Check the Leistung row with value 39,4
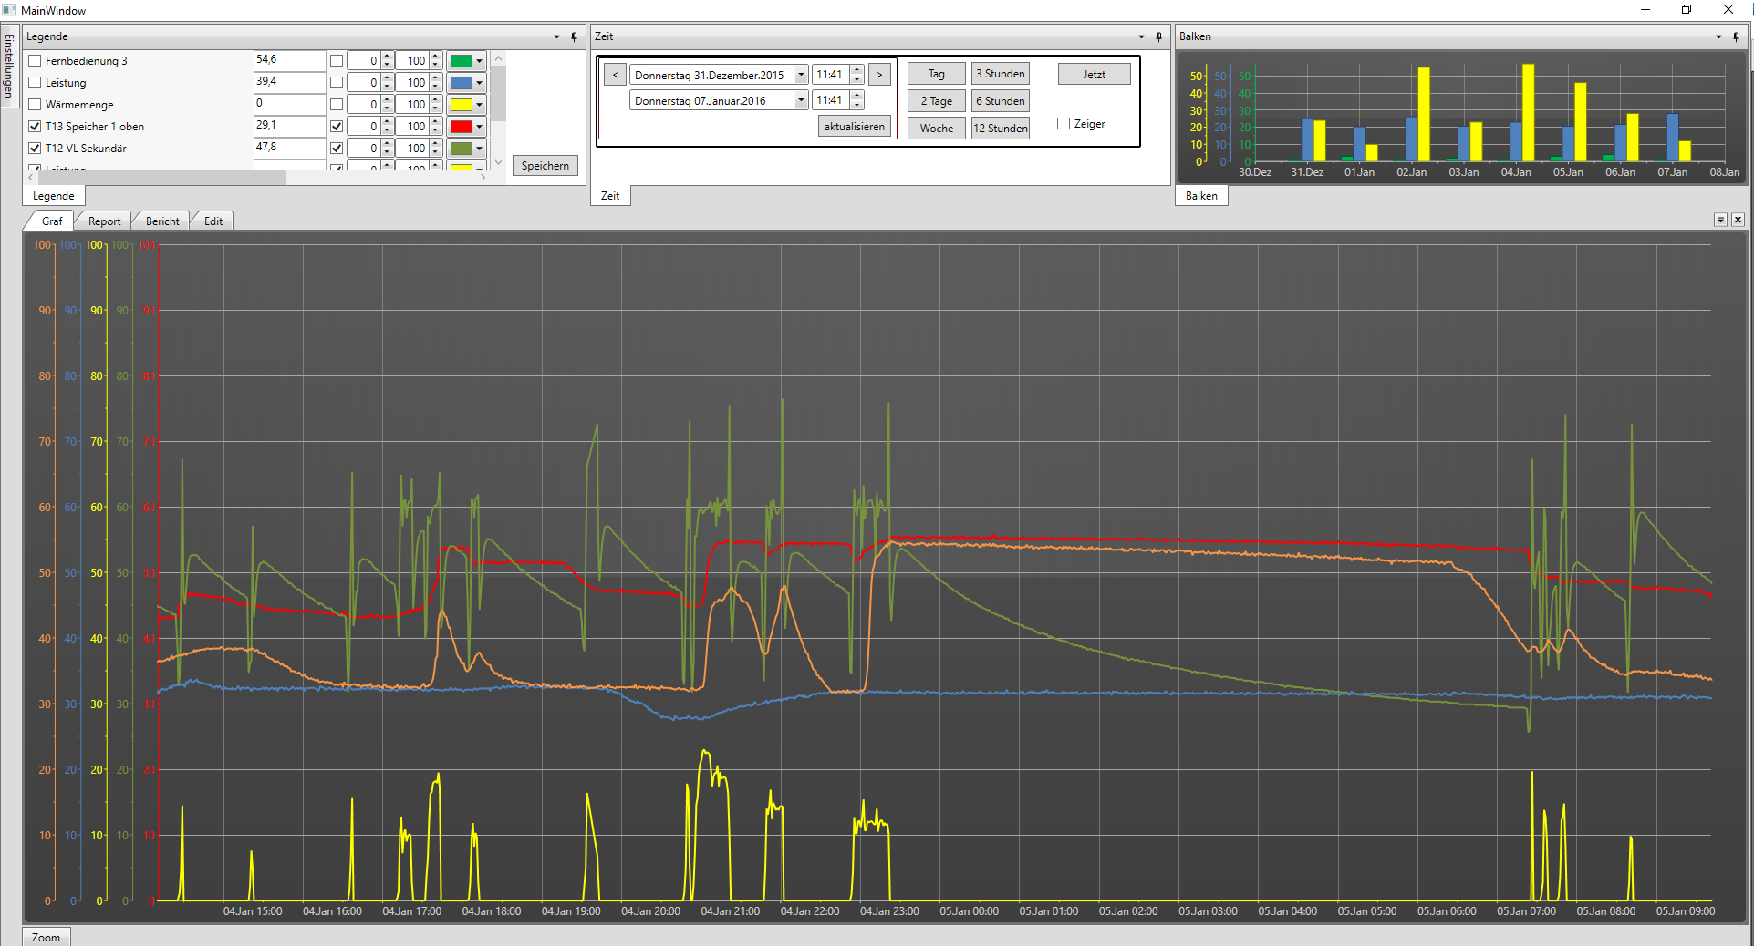Screen dimensions: 1754x946 pyautogui.click(x=35, y=83)
